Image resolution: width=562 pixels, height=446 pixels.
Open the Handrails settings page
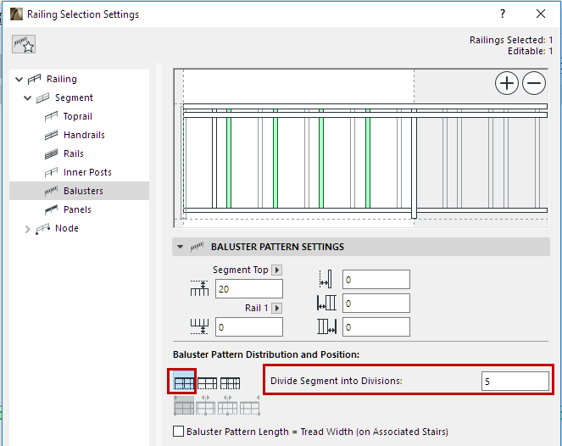[x=84, y=135]
